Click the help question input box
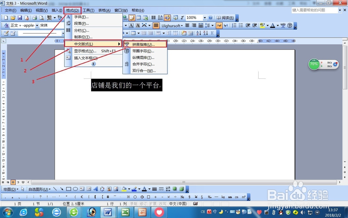This screenshot has height=218, width=348. [315, 10]
